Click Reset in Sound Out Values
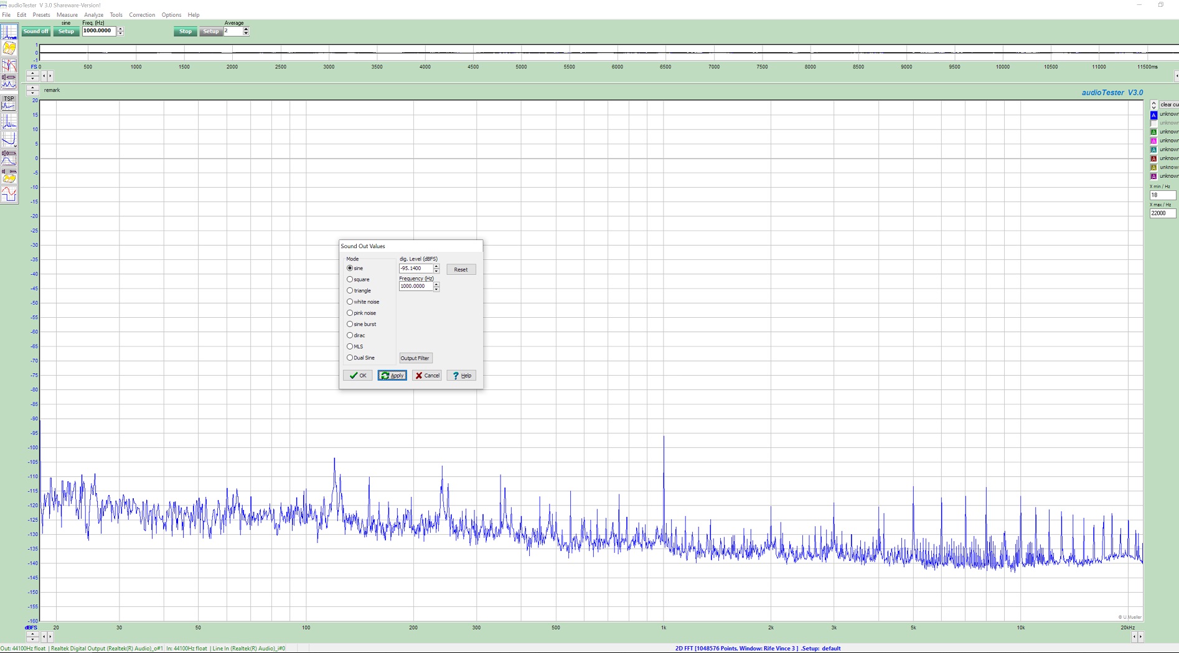1179x653 pixels. 461,269
